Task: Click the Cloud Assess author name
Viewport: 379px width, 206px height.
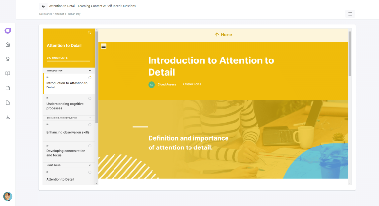Action: tap(167, 85)
